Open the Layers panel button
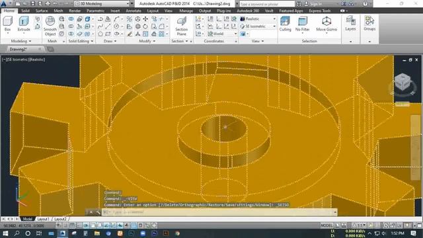Image resolution: width=423 pixels, height=238 pixels. [350, 23]
